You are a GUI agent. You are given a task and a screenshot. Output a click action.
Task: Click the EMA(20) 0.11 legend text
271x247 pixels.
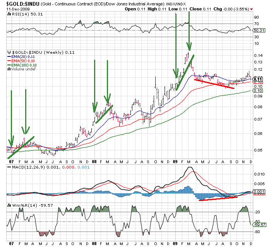point(23,56)
